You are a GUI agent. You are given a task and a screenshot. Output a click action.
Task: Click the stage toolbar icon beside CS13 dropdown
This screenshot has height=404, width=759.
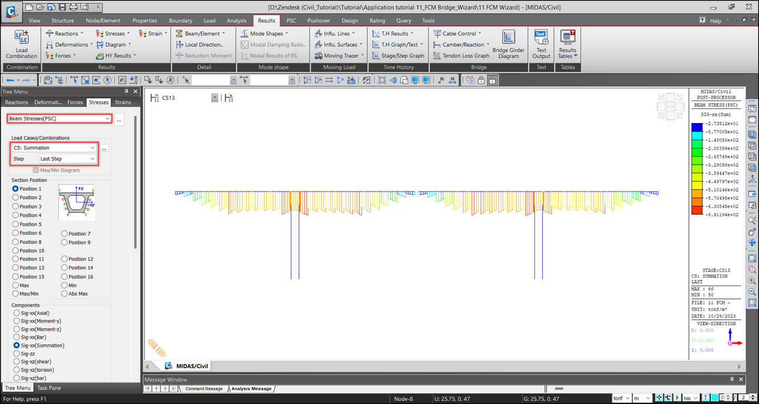[228, 98]
